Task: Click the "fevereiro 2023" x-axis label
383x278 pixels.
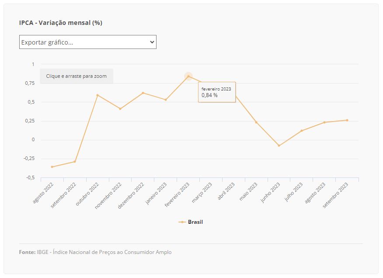Action: point(177,195)
